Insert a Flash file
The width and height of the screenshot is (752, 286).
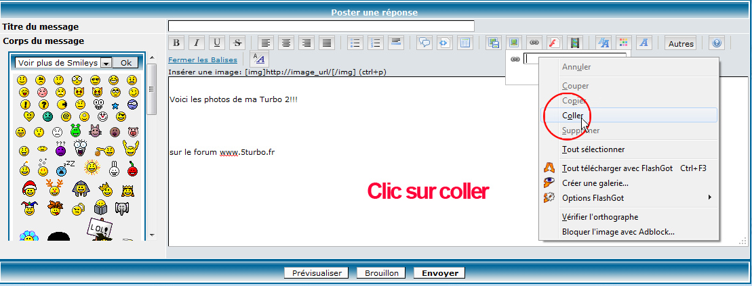click(555, 43)
